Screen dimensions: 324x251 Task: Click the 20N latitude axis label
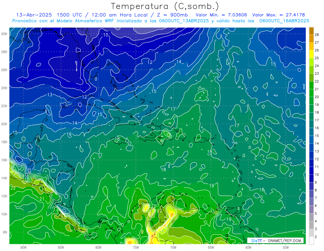point(4,124)
